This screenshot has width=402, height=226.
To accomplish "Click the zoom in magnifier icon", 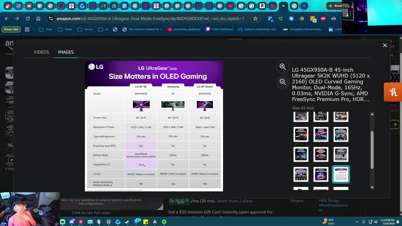I will coord(283,67).
